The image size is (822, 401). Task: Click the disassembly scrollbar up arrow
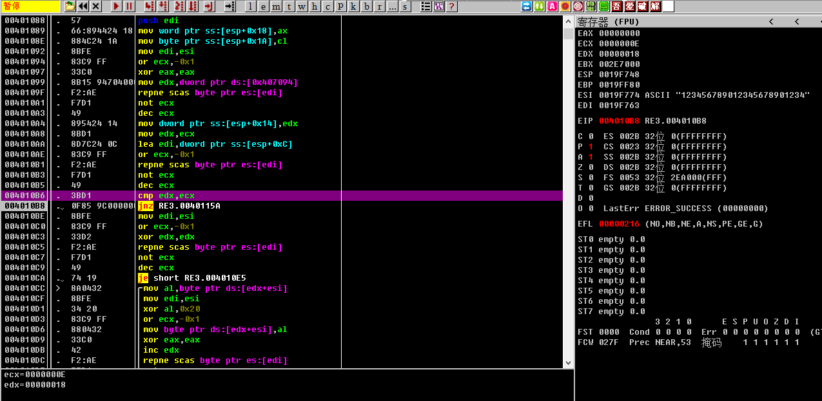click(568, 21)
